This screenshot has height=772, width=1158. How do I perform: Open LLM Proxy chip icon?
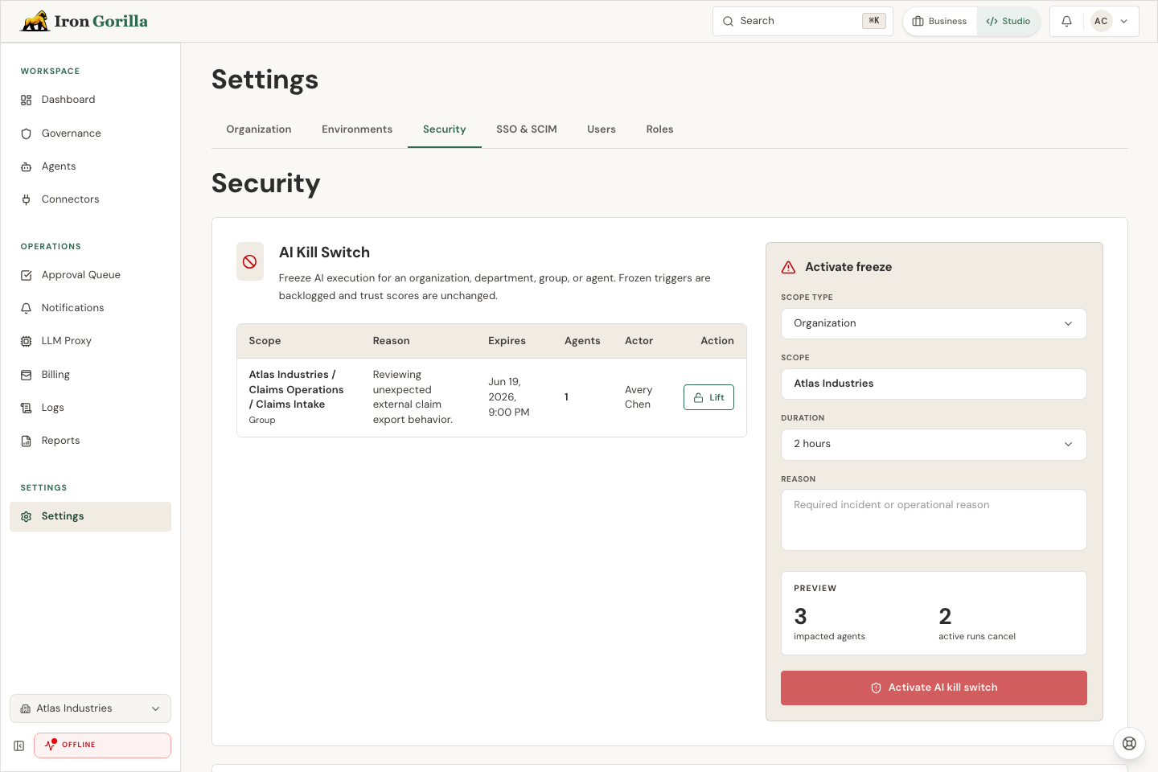pos(26,341)
